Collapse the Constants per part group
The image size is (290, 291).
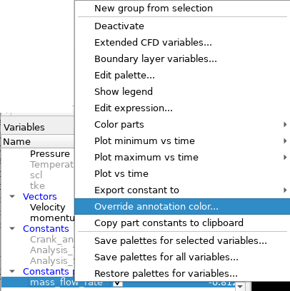(12, 271)
